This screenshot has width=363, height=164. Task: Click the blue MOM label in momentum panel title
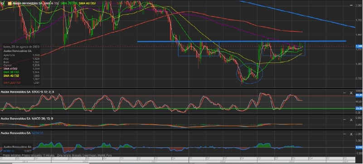[38, 133]
